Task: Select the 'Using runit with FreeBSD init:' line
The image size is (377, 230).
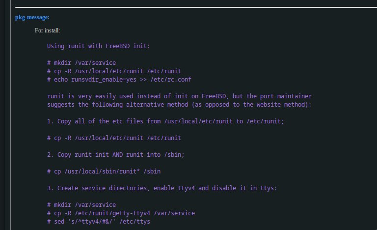Action: (x=98, y=46)
